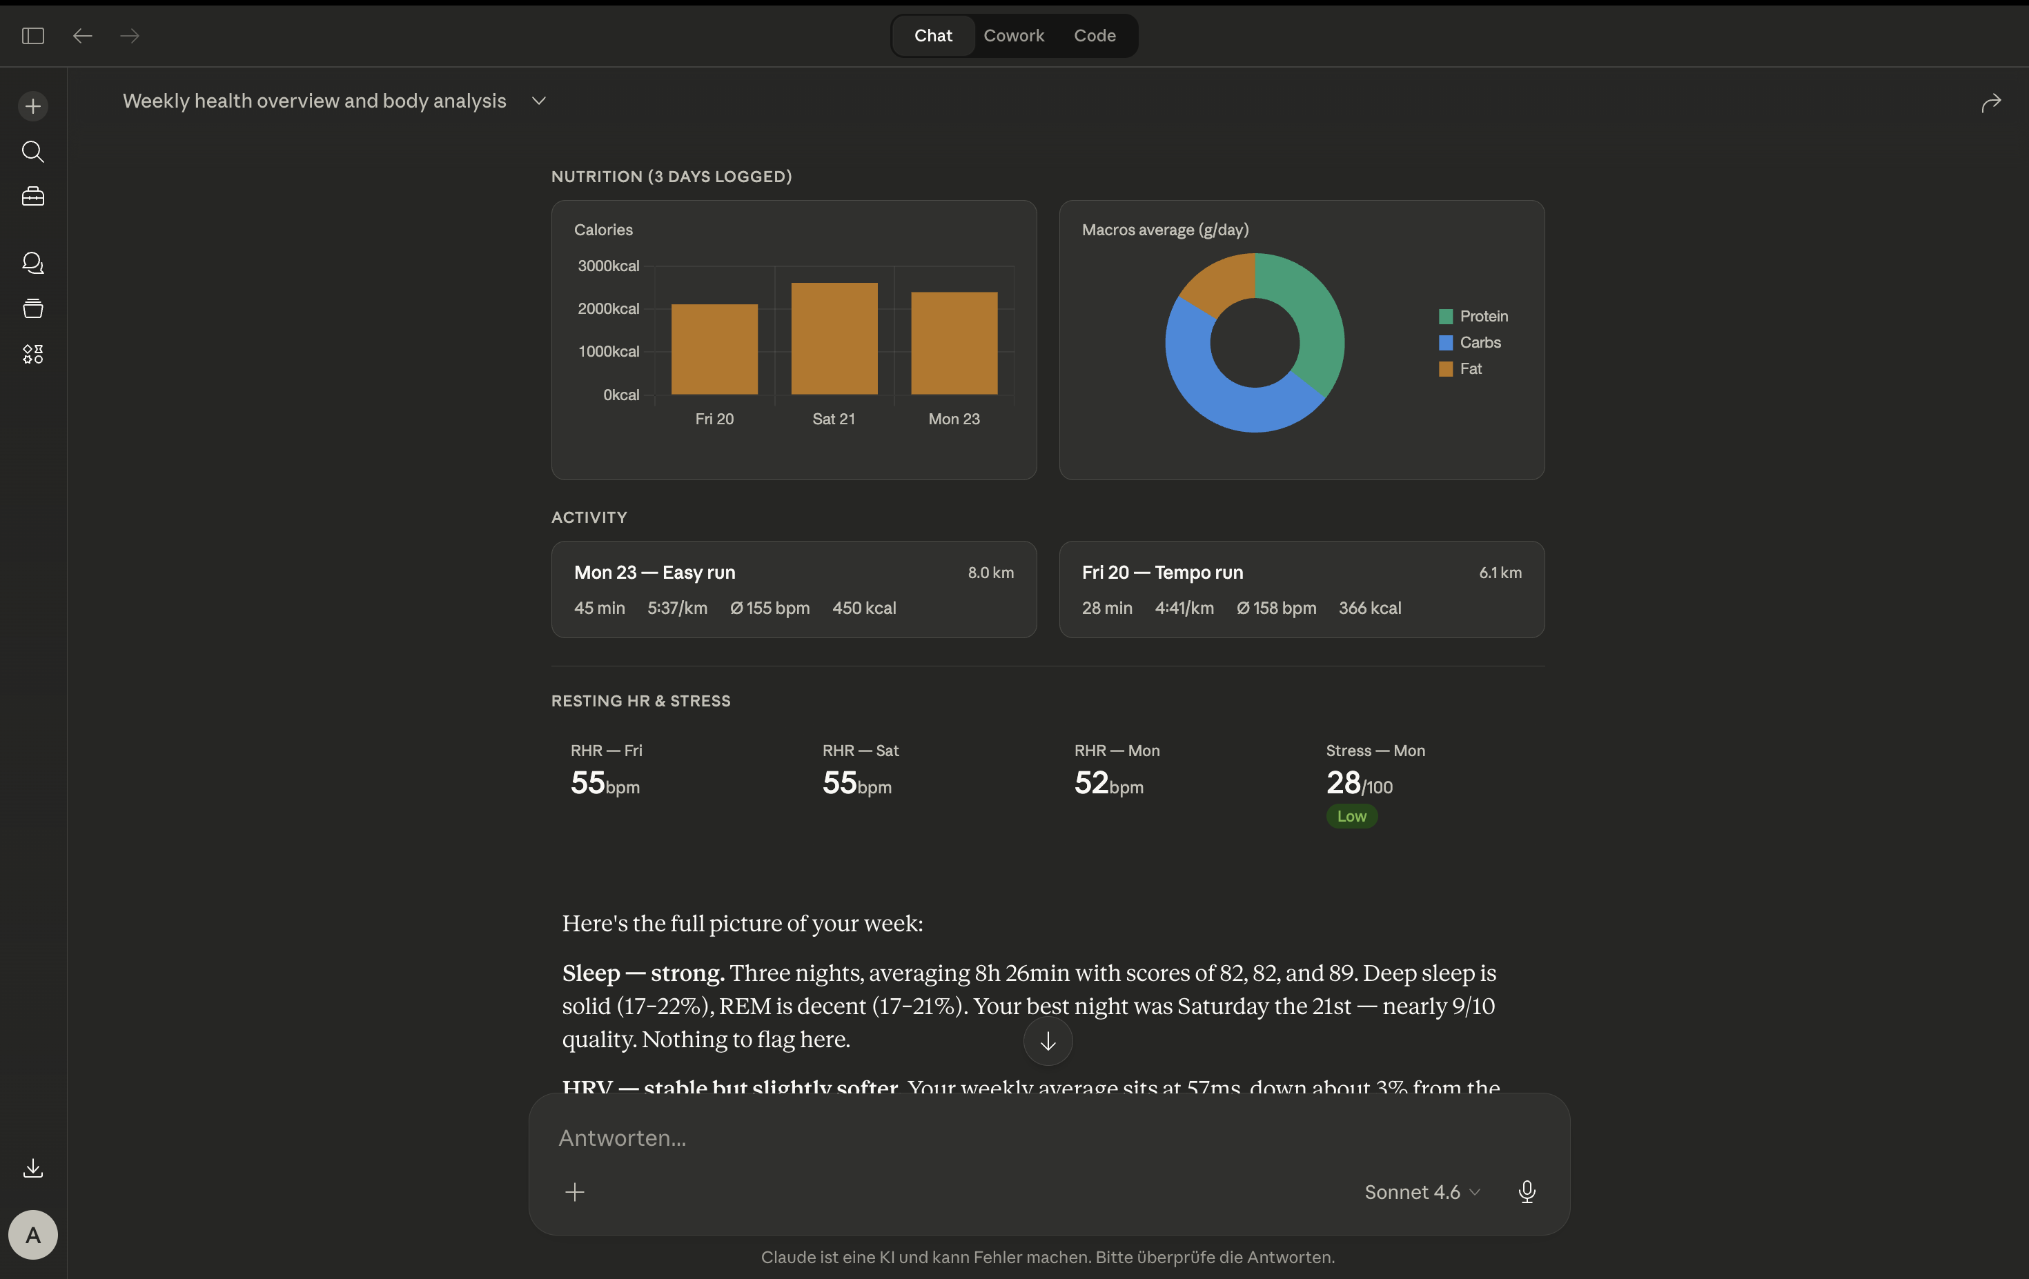The height and width of the screenshot is (1279, 2029).
Task: Open the chats bubble icon
Action: (33, 263)
